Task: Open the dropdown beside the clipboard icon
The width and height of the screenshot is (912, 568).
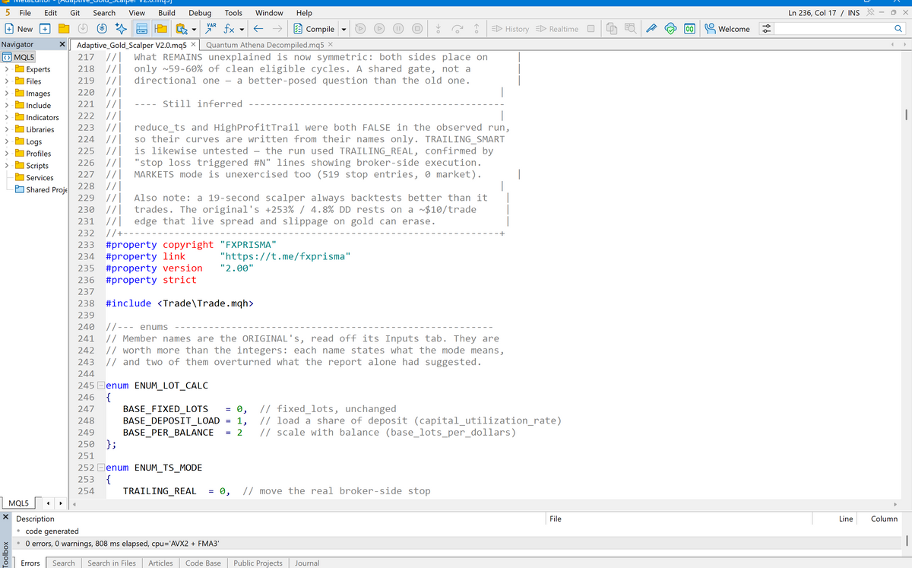Action: (x=195, y=30)
